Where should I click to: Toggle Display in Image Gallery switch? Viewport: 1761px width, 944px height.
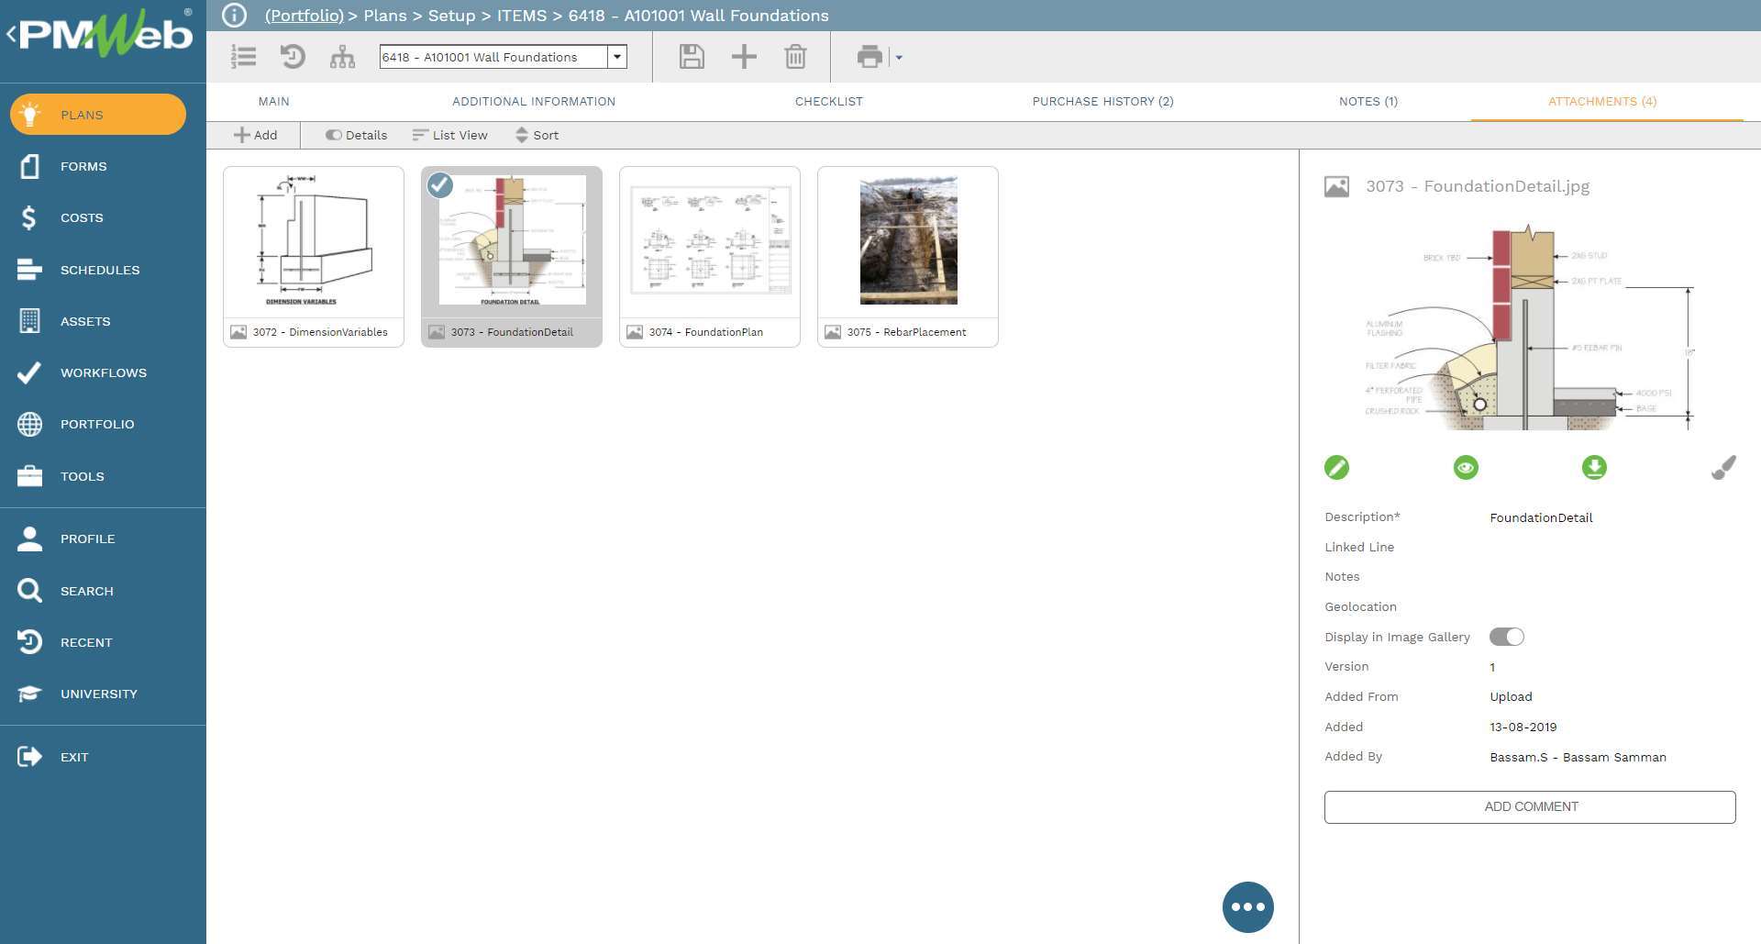pos(1506,637)
